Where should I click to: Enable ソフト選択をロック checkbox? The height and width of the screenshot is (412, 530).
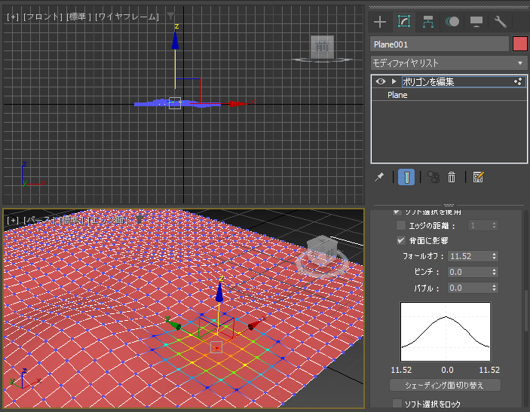[397, 404]
